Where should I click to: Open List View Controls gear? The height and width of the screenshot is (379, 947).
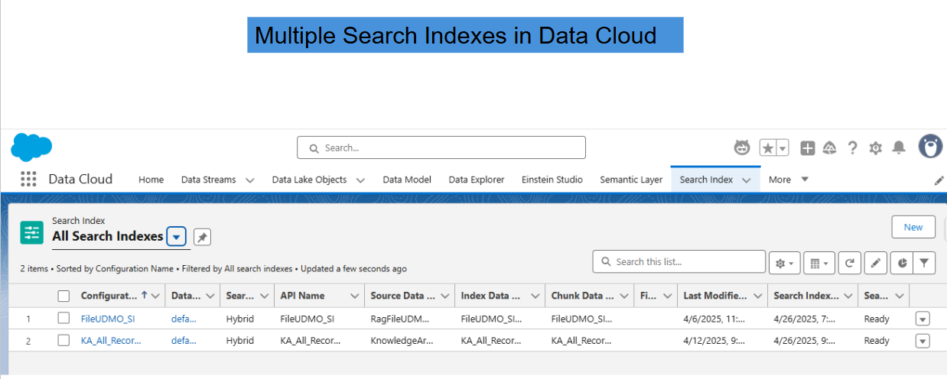click(x=784, y=263)
